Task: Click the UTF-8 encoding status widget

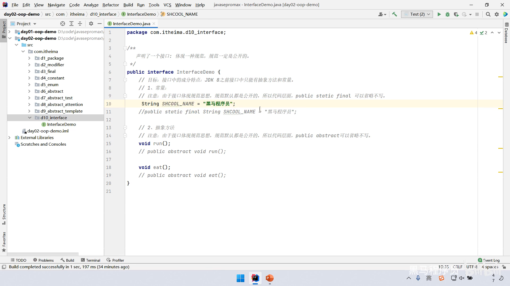Action: pos(472,267)
